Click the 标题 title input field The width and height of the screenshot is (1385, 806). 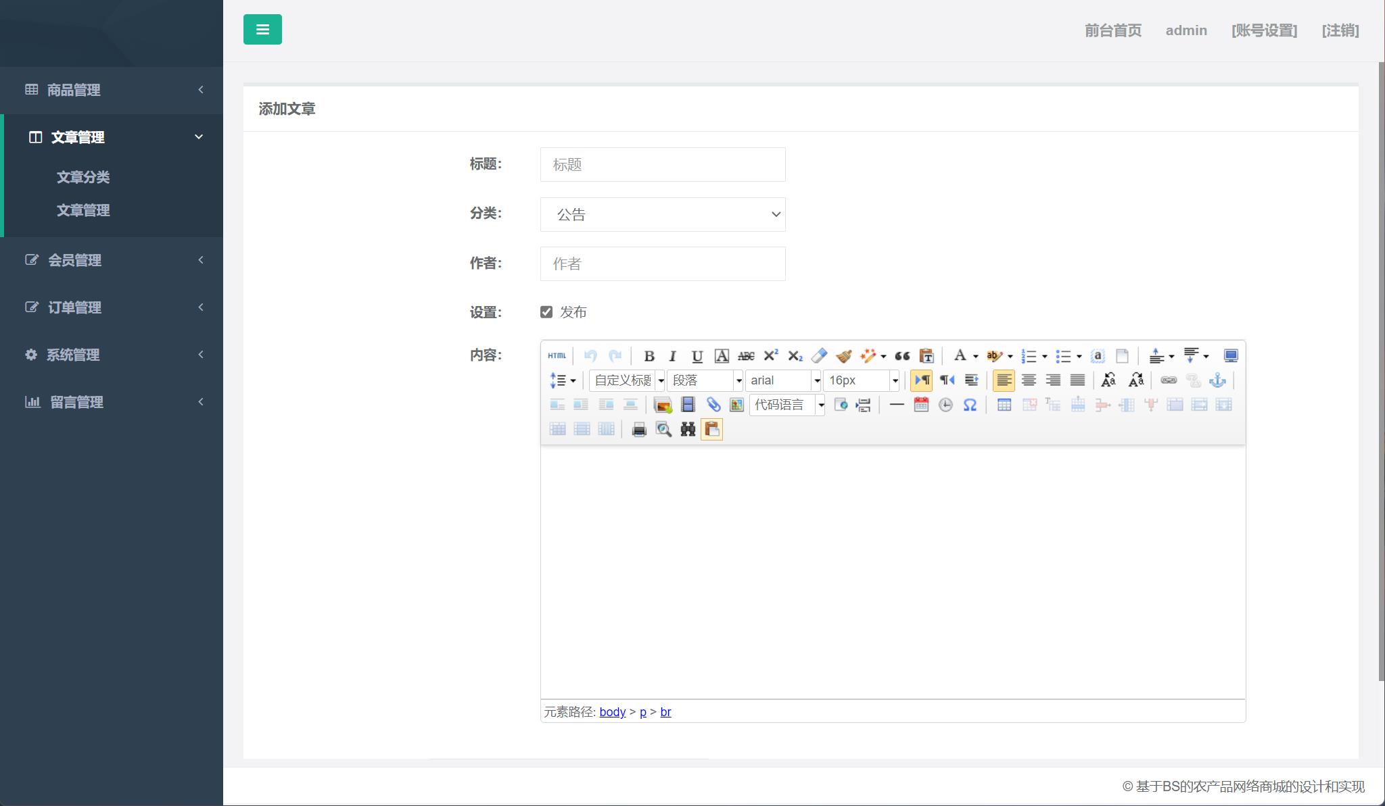point(661,164)
